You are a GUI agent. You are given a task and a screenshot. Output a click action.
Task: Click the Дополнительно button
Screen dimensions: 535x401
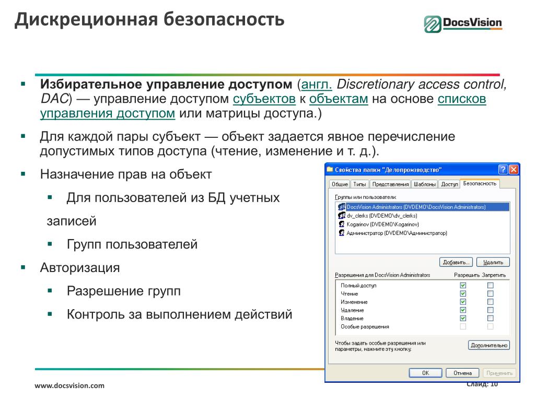(489, 346)
